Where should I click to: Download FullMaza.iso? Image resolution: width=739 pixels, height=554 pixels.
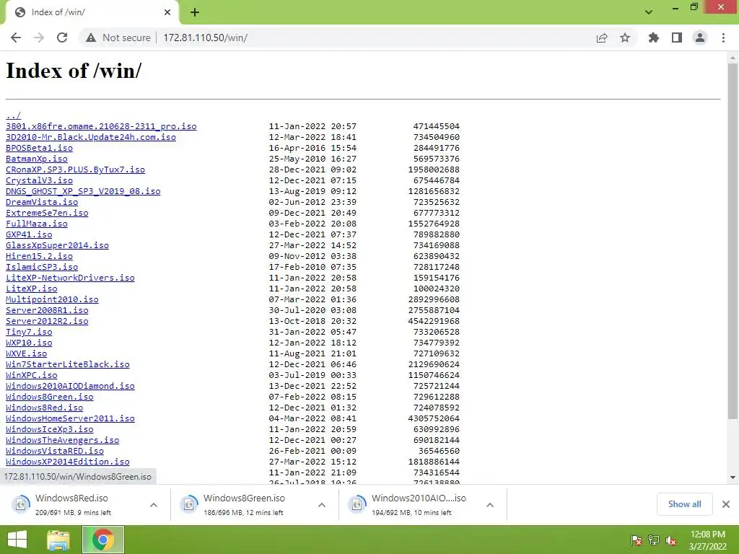point(37,224)
